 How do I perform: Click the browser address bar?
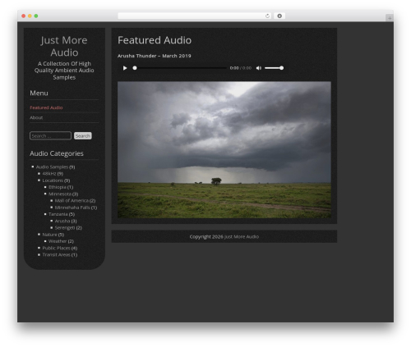(x=195, y=16)
